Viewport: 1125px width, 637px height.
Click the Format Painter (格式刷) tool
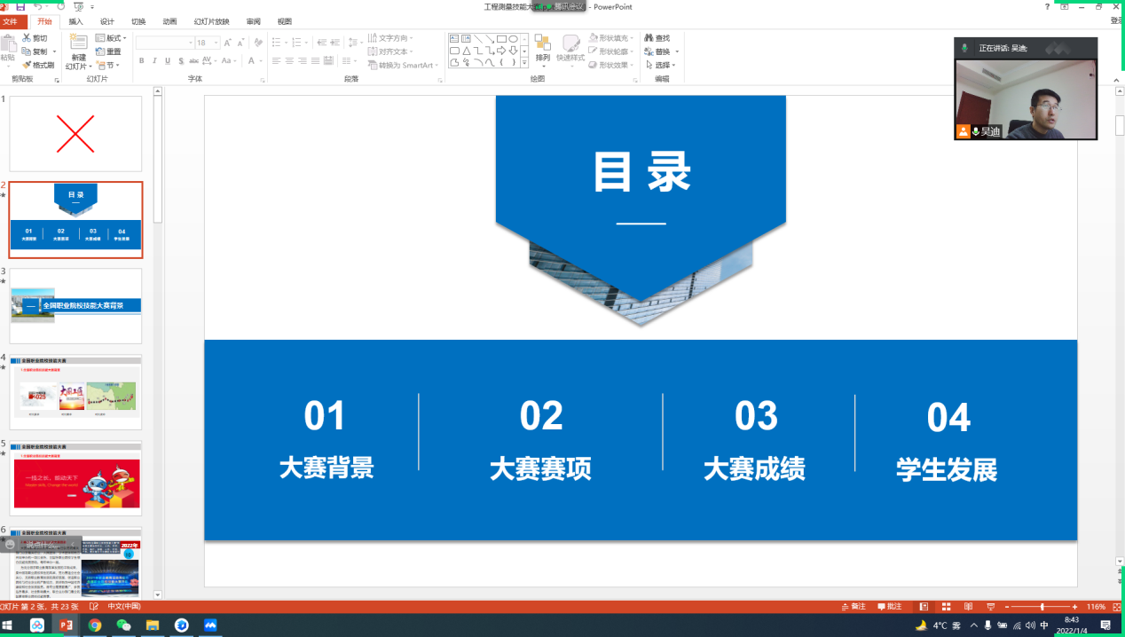click(38, 65)
